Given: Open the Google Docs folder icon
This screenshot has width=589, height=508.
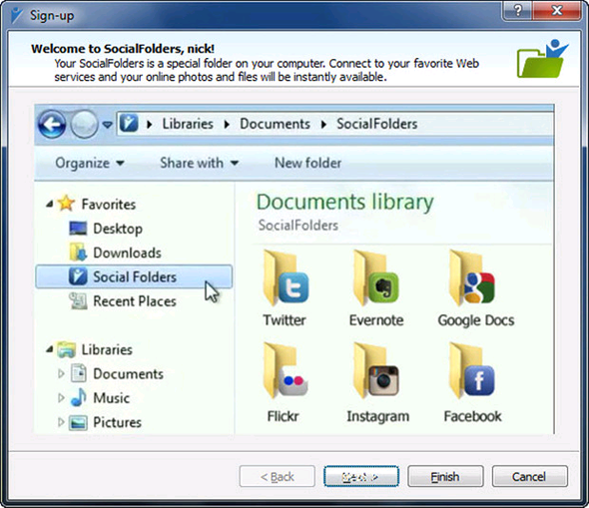Looking at the screenshot, I should coord(472,277).
